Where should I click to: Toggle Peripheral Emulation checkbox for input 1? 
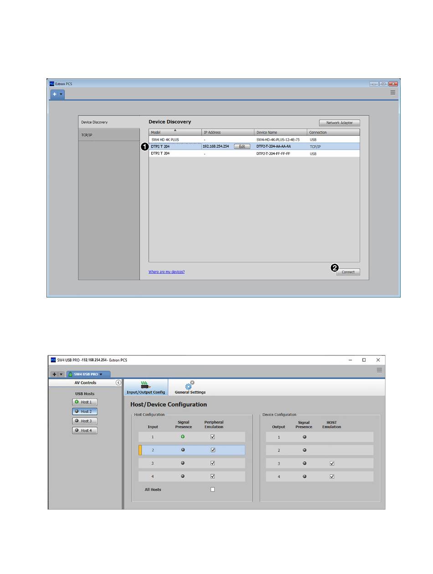[x=213, y=437]
